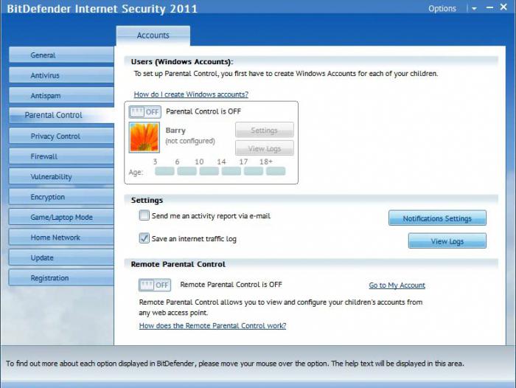Follow the Go to My Account link
The image size is (516, 388).
[x=397, y=285]
